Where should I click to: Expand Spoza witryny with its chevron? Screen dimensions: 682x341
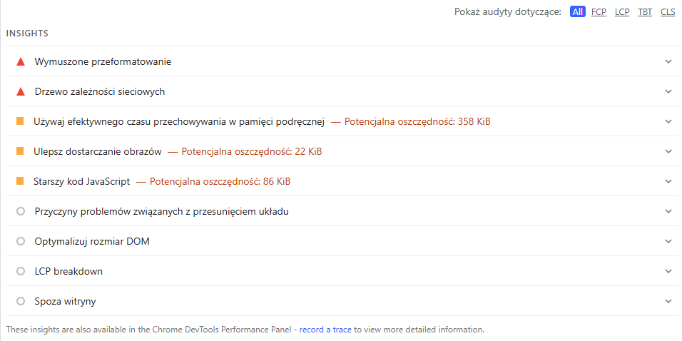[668, 301]
